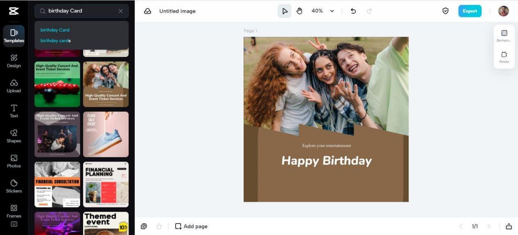Open the Design sidebar tab

click(x=14, y=61)
